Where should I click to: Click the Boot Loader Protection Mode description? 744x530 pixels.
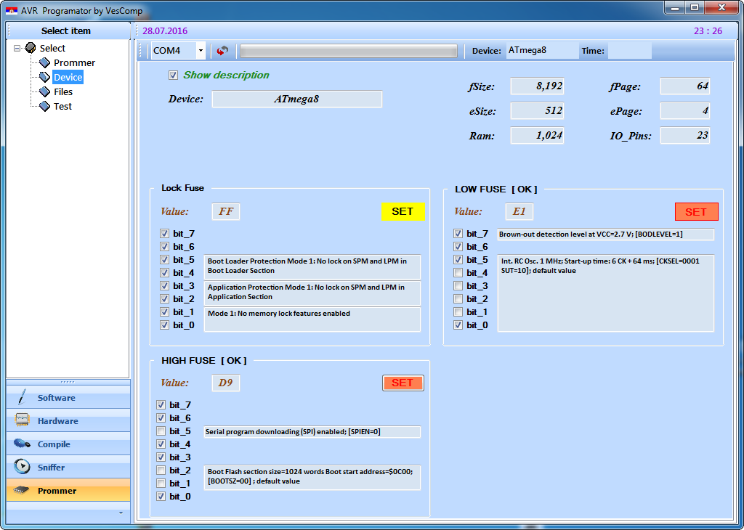click(312, 266)
